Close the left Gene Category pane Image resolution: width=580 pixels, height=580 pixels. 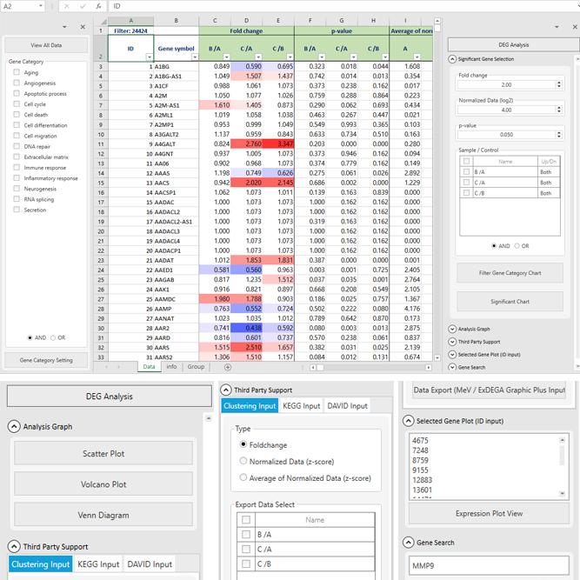click(83, 26)
